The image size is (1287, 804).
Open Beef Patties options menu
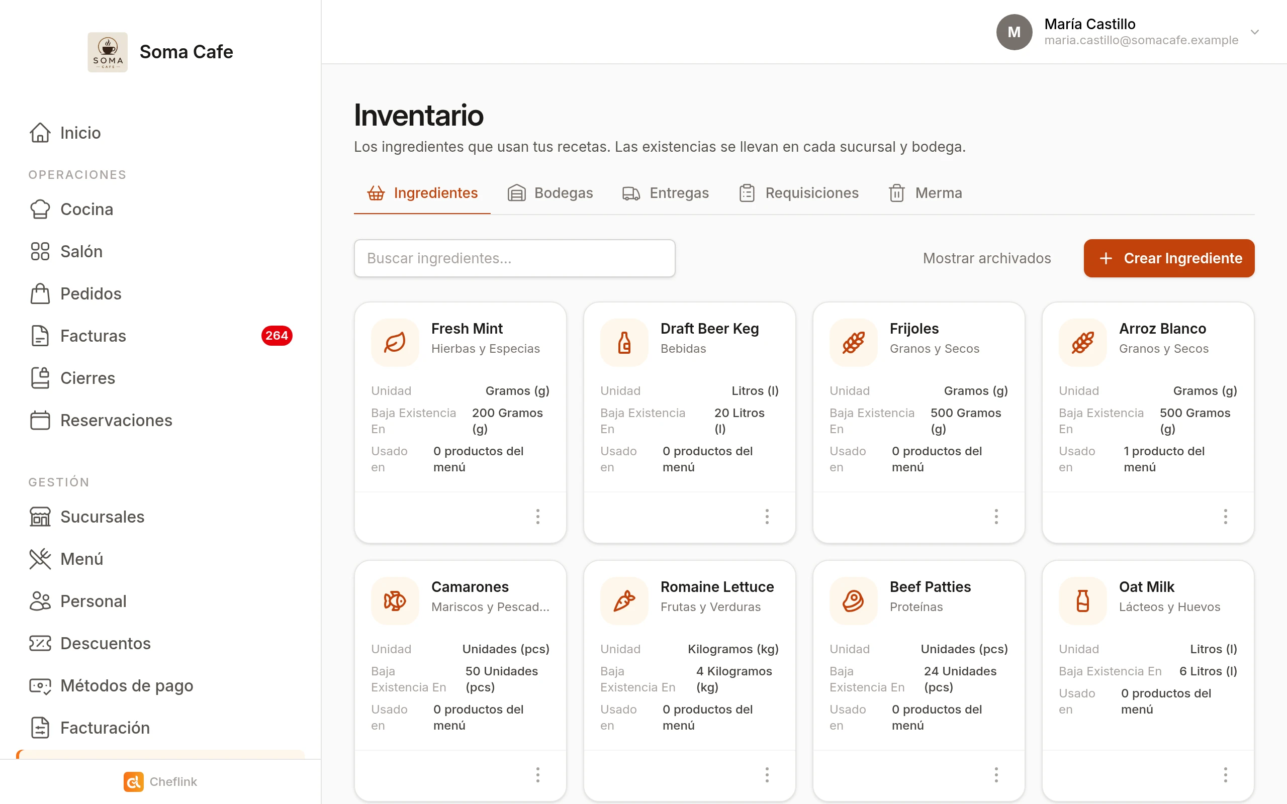[996, 775]
